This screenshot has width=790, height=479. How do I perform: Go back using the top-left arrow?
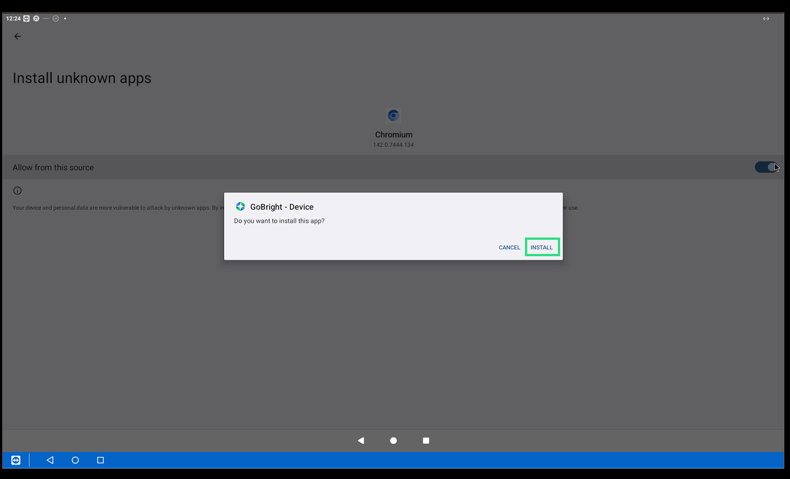pos(18,36)
